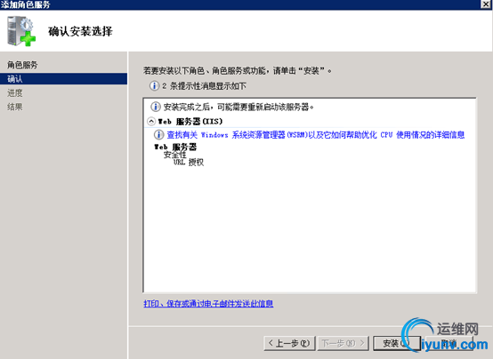This screenshot has height=359, width=493.
Task: Click the Install (安装) button
Action: [x=397, y=343]
